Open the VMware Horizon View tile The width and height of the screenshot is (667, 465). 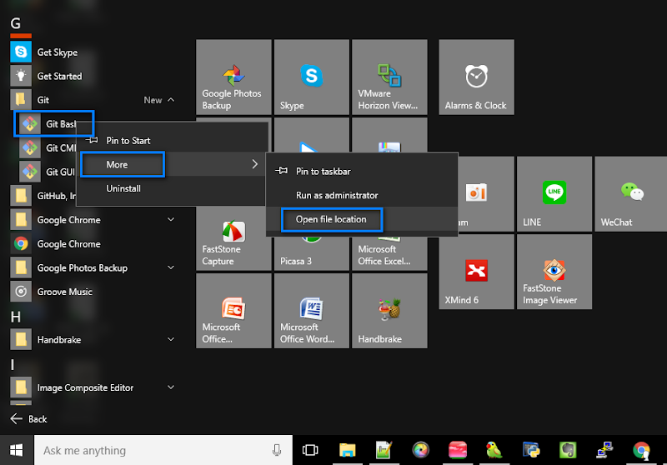point(389,77)
